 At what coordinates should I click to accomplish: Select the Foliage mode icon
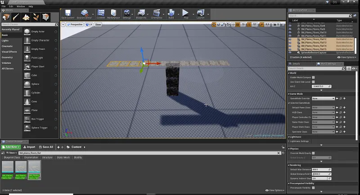coord(36,17)
